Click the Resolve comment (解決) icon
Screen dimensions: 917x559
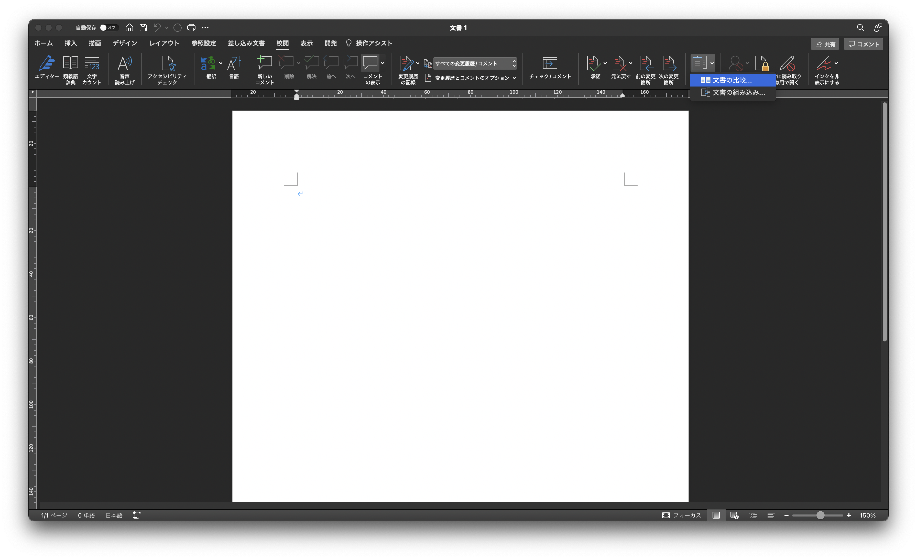click(311, 62)
